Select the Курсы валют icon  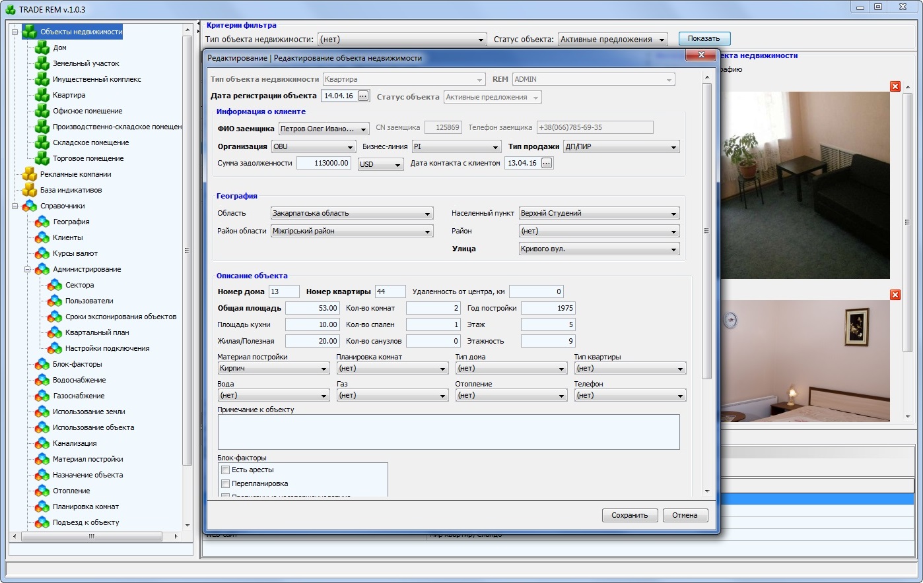point(42,253)
